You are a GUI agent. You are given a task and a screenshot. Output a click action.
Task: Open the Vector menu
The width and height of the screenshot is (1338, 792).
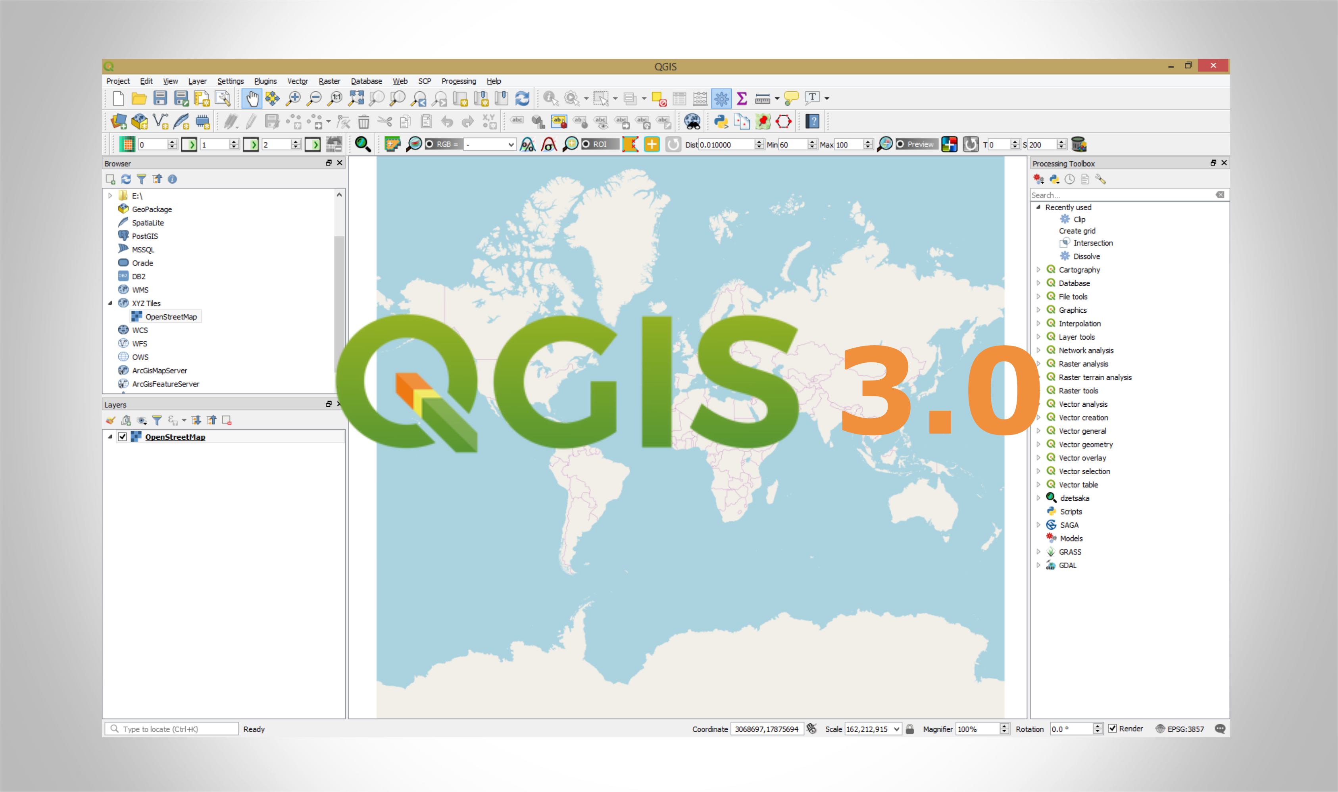click(297, 81)
